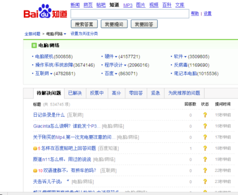Open 视频 in top navigation
The image size is (238, 195).
[x=154, y=5]
